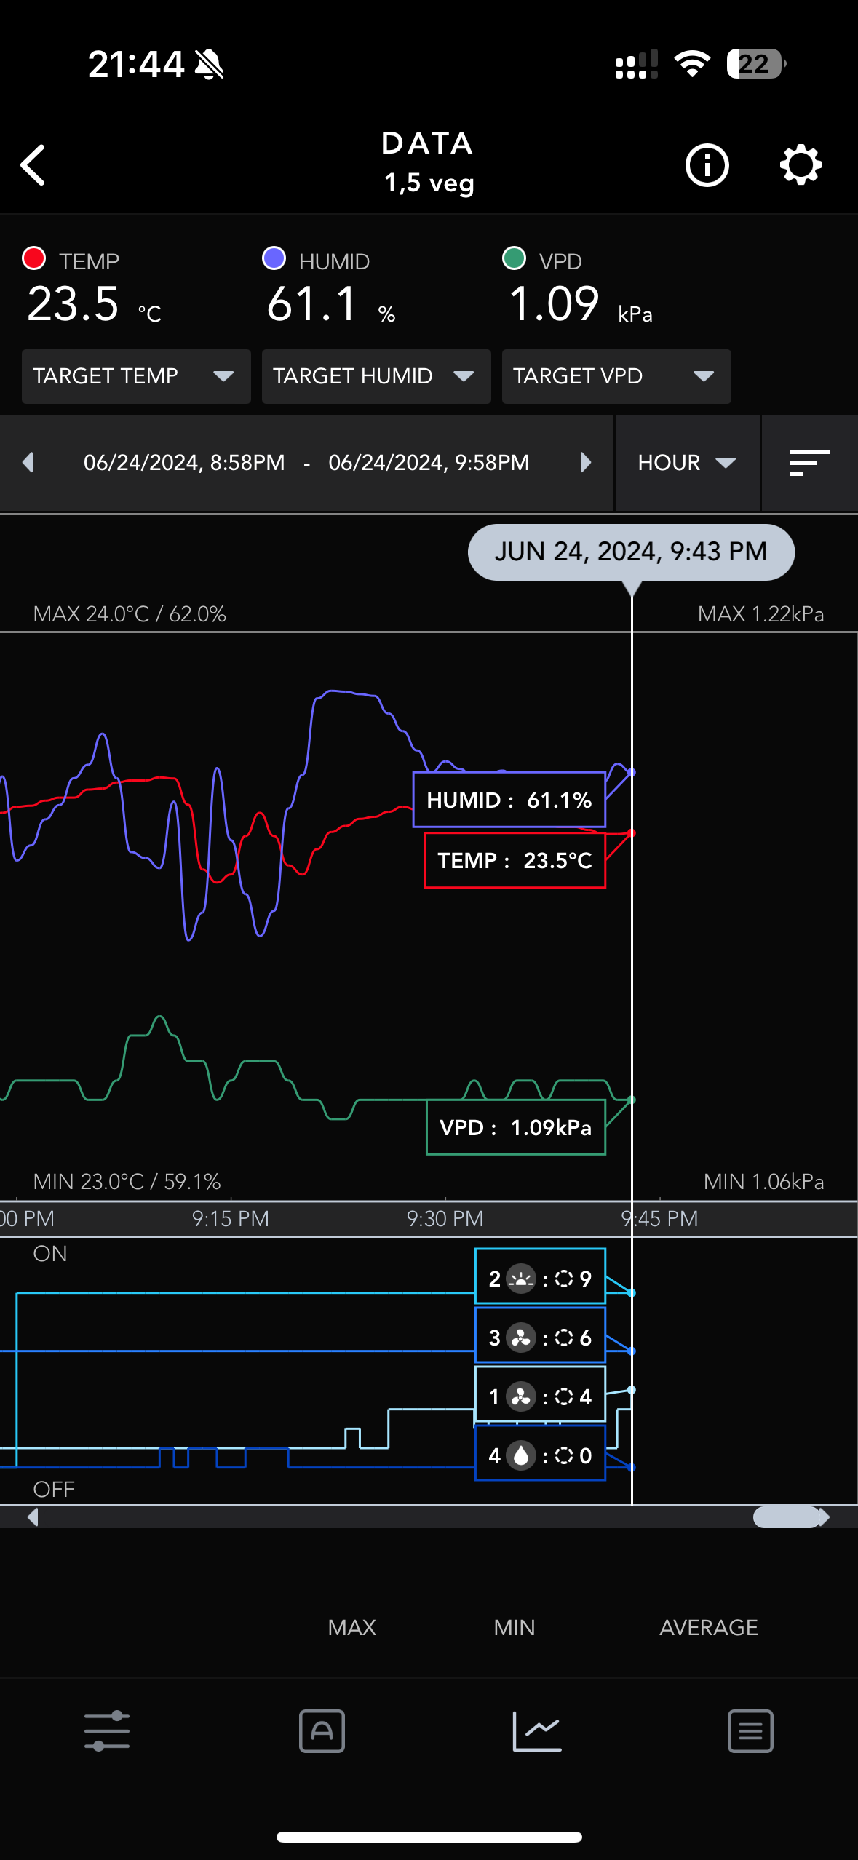
Task: Toggle the purple HUMID series indicator
Action: (x=274, y=258)
